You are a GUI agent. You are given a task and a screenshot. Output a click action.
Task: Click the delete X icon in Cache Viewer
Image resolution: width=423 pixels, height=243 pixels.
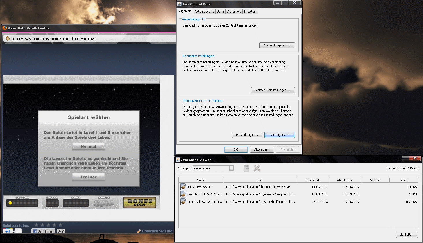coord(257,168)
